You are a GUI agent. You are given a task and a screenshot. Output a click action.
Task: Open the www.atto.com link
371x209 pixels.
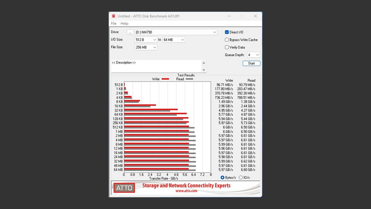click(x=186, y=191)
